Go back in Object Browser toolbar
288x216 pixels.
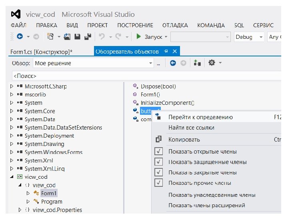coord(173,63)
